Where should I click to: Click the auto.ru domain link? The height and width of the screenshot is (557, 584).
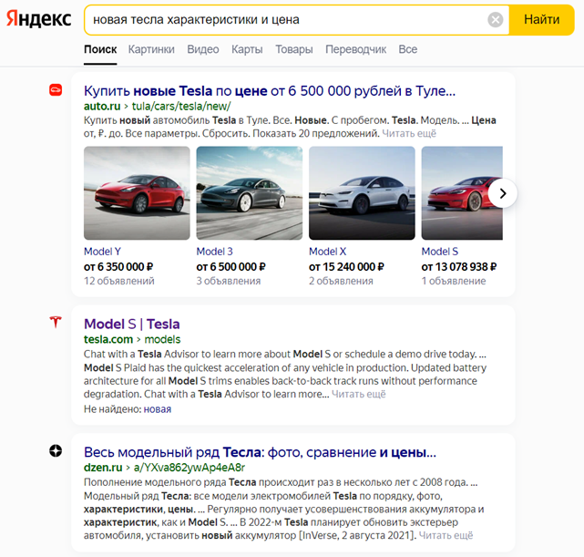click(x=102, y=106)
